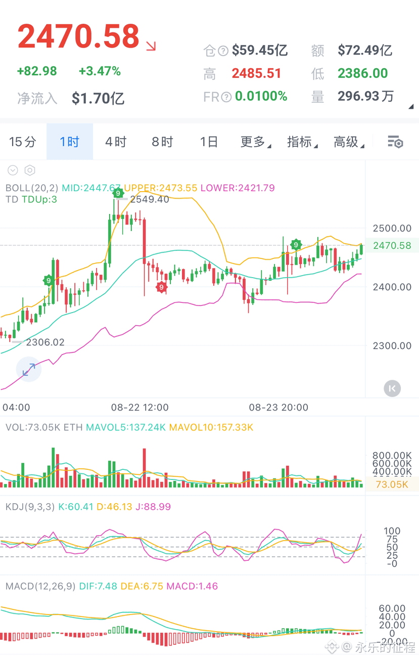Click the collapse indicators chevron circle icon
The height and width of the screenshot is (660, 419).
click(x=13, y=170)
